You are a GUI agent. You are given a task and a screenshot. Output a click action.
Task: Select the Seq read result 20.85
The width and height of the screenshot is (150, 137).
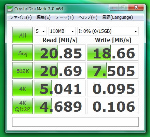tap(60, 53)
